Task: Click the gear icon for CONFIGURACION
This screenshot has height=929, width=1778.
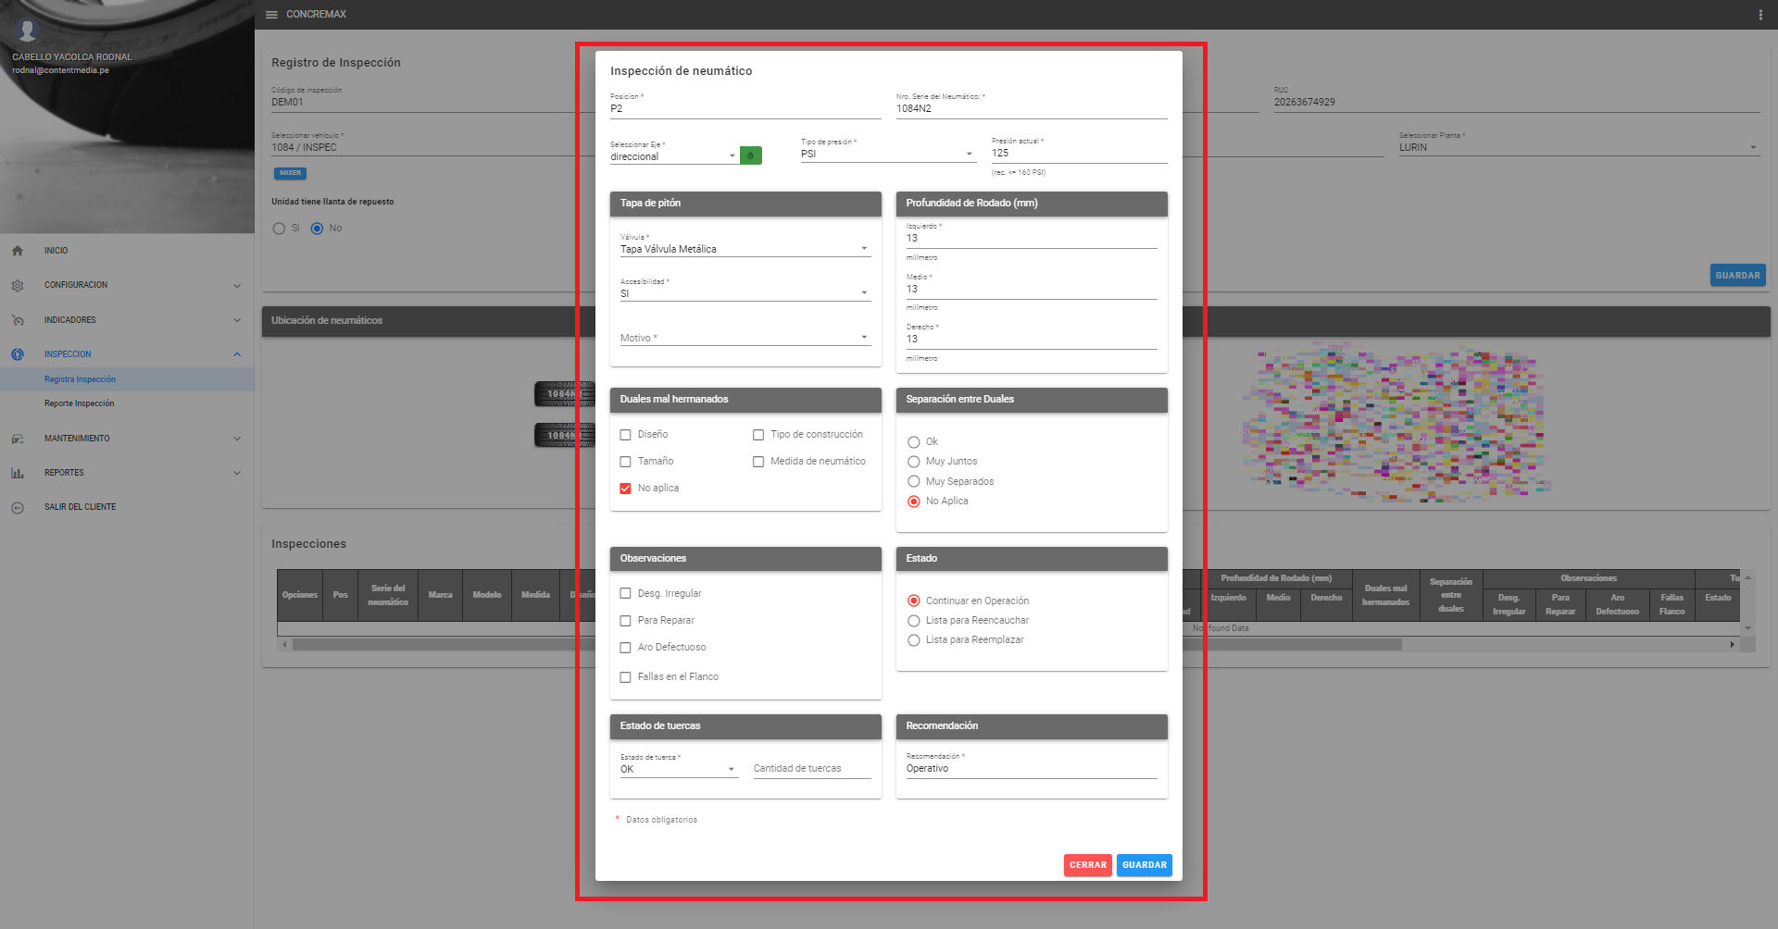Action: coord(18,286)
